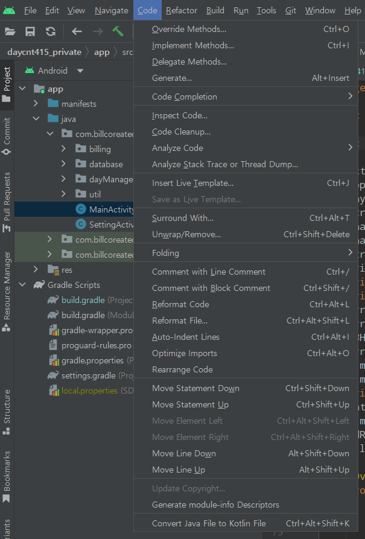Select Rearrange Code entry
Screen dimensions: 365x539
coord(246,369)
